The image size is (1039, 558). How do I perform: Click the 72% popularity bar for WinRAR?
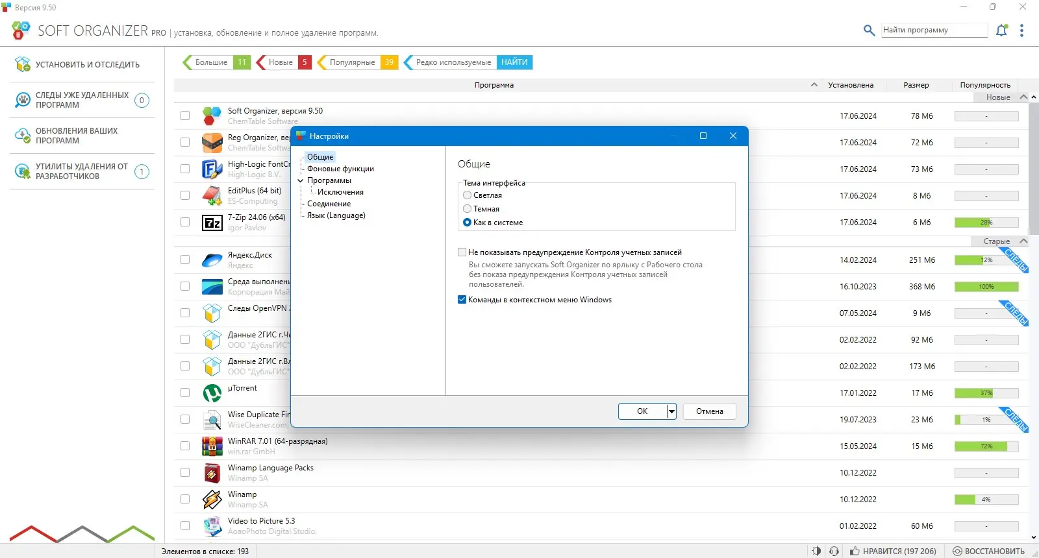point(986,446)
